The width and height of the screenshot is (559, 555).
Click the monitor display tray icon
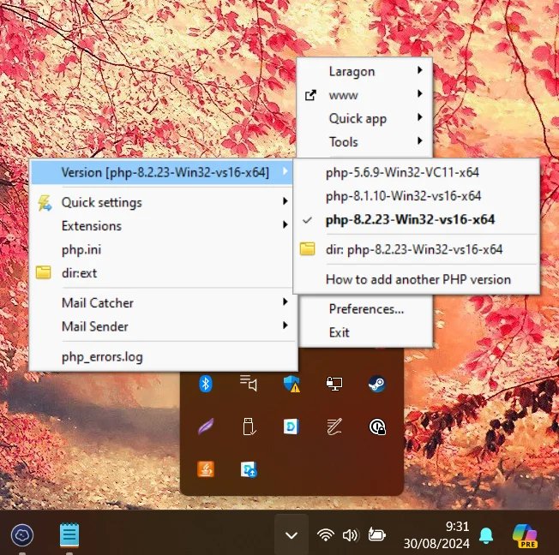[x=334, y=384]
